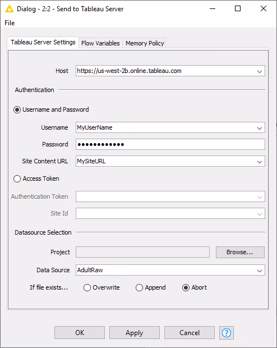The height and width of the screenshot is (348, 277).
Task: Click the Apply button
Action: click(x=135, y=332)
